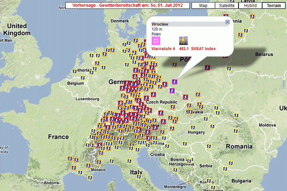Click the lower marker northwest of the Bulgaria label

pos(225,169)
